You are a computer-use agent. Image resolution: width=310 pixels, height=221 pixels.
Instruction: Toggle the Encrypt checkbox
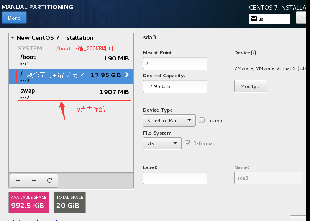click(202, 120)
